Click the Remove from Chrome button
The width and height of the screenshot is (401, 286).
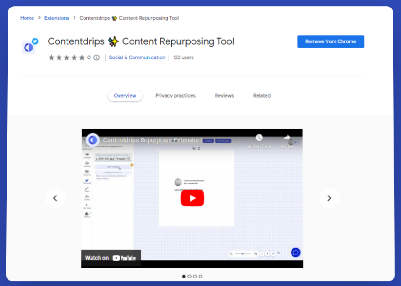coord(330,41)
